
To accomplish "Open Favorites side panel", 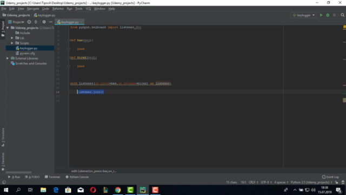I will [3, 161].
